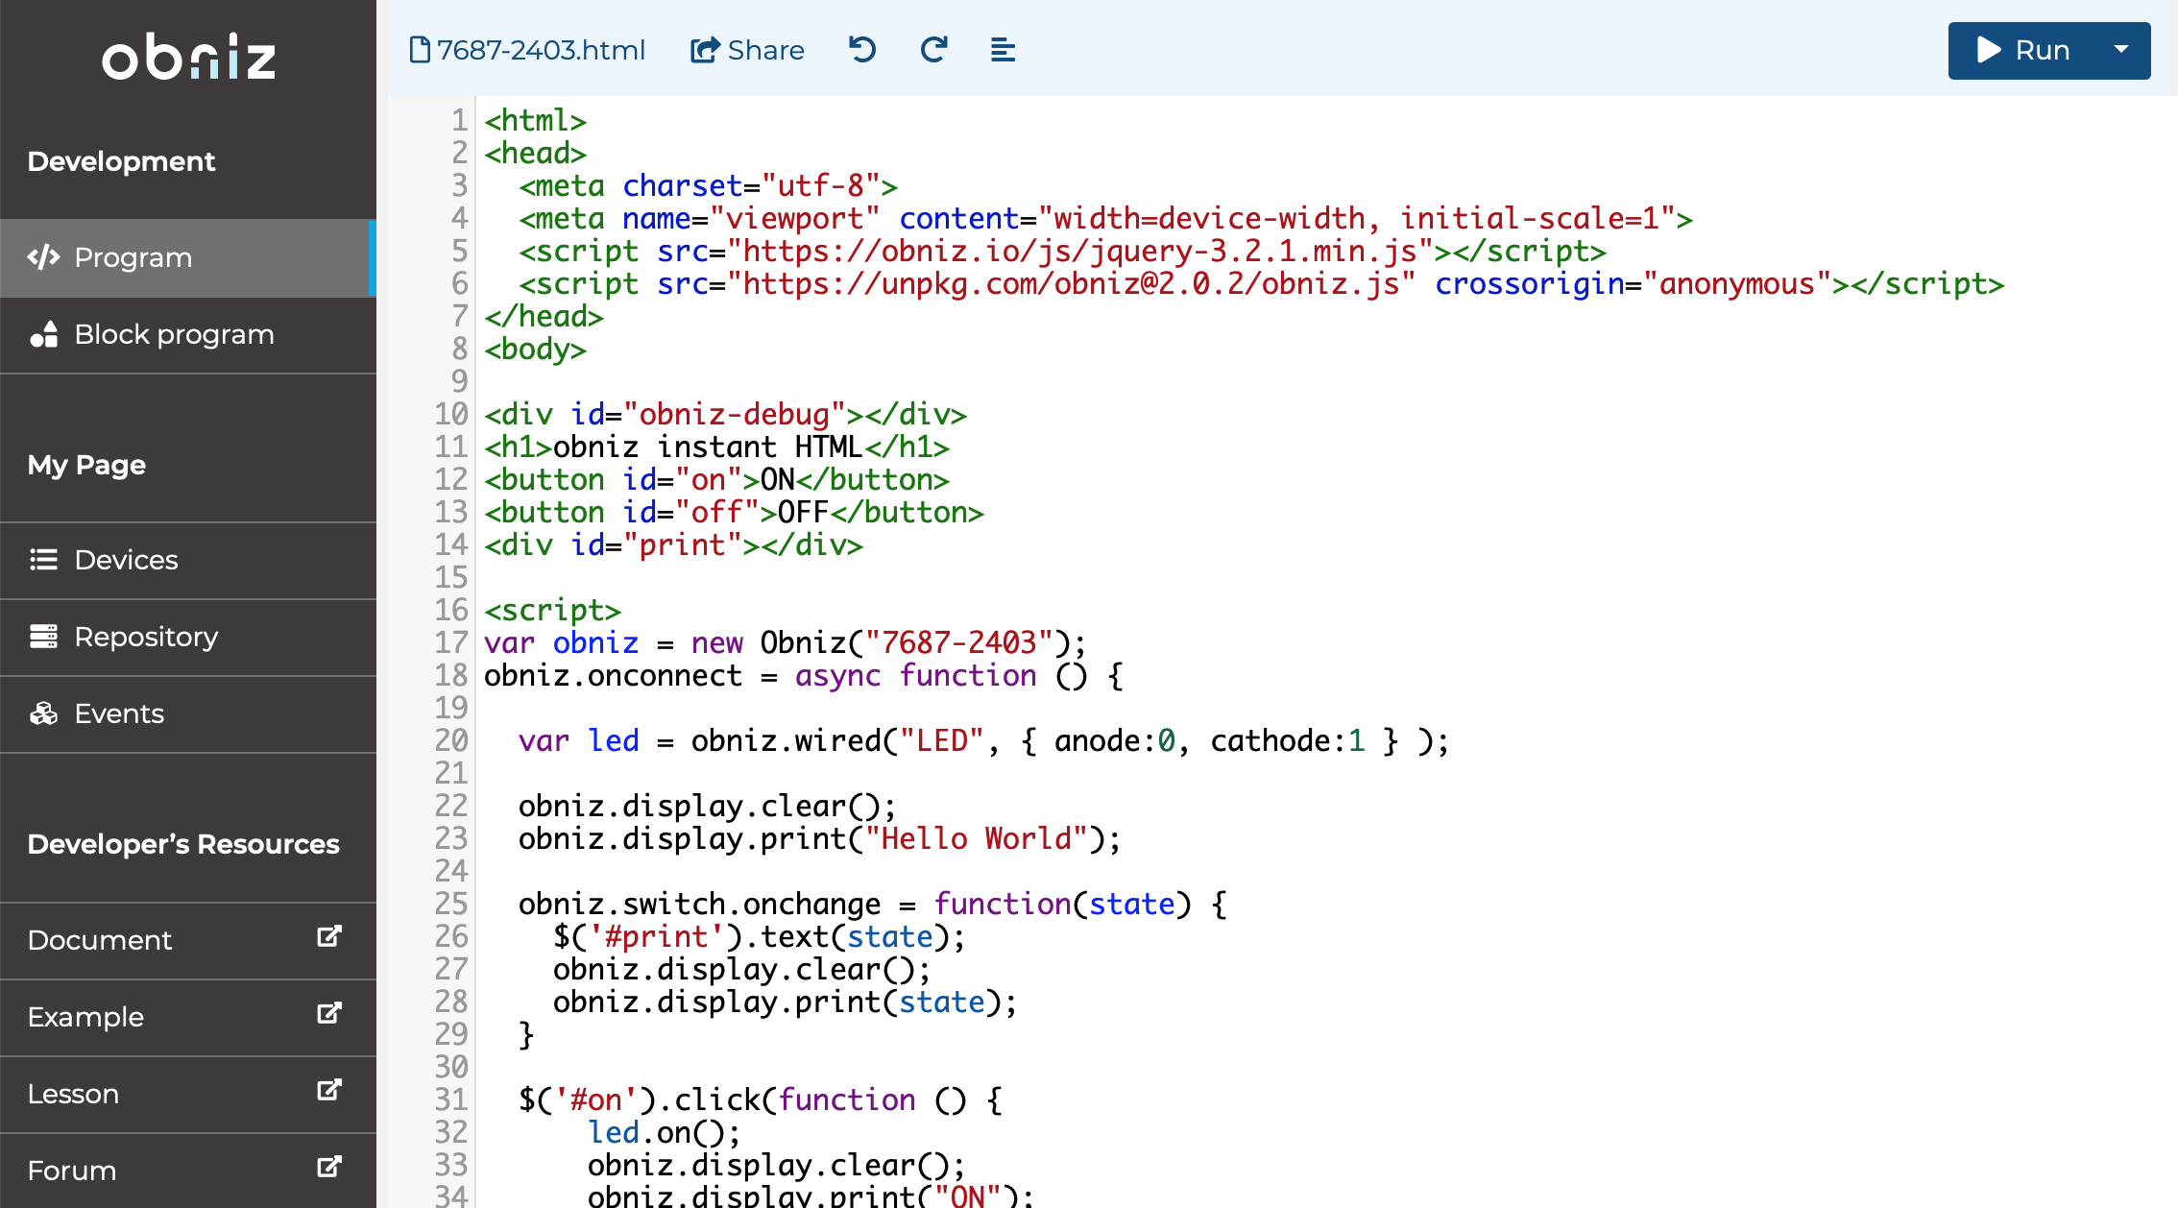Go to Repository
Image resolution: width=2178 pixels, height=1208 pixels.
coord(145,637)
